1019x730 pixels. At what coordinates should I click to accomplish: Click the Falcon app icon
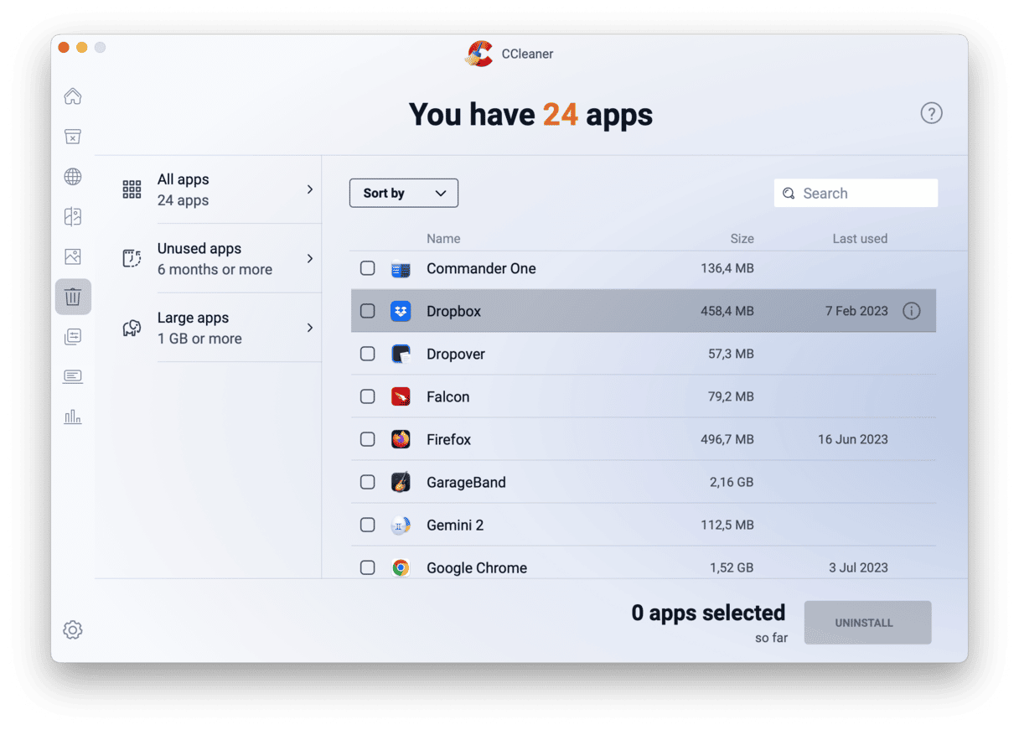[401, 396]
